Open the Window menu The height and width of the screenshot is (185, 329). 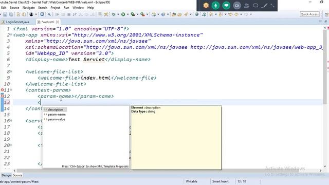point(78,8)
